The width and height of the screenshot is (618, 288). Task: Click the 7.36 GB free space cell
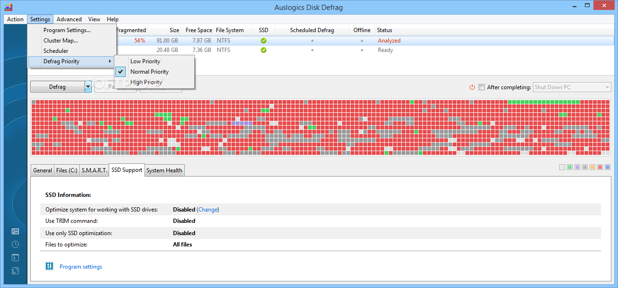(x=202, y=50)
